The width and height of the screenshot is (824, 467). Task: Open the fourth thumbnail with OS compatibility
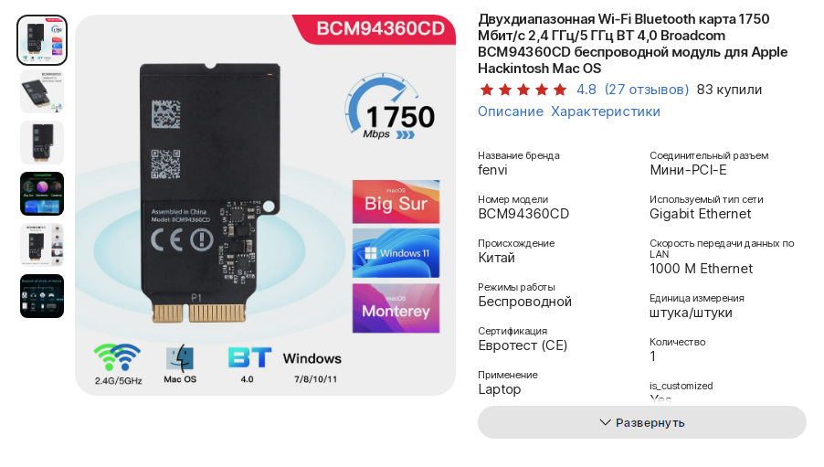point(42,194)
